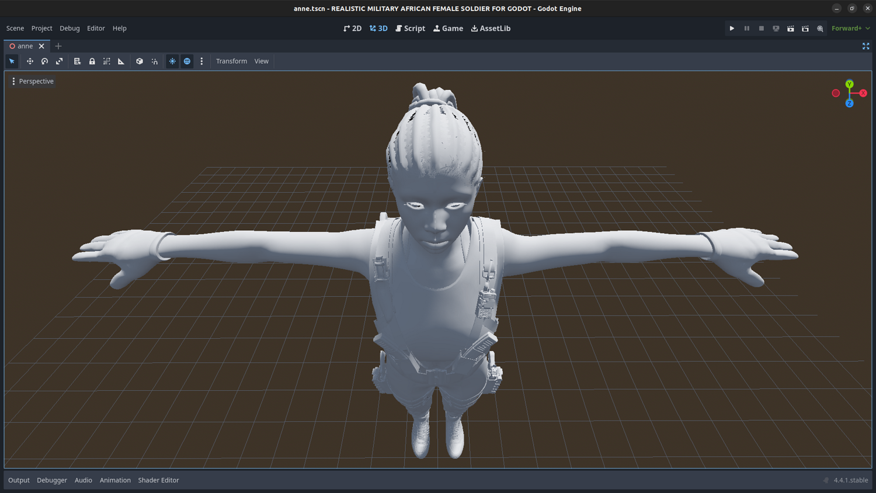Click the list-select (show selectable nodes) tool

pos(77,61)
